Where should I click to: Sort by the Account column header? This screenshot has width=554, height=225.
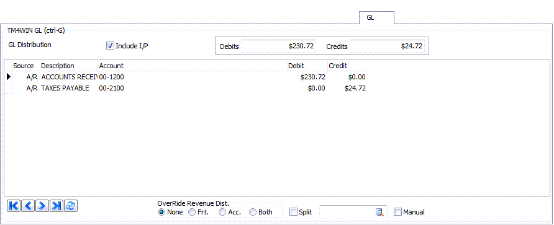pos(192,66)
